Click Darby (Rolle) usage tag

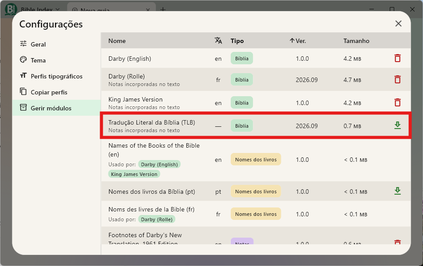157,219
